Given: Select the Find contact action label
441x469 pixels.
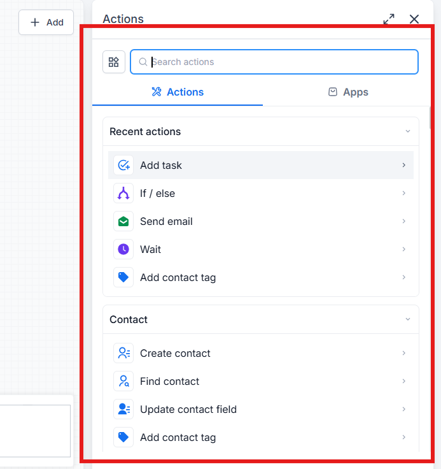Looking at the screenshot, I should coord(169,381).
